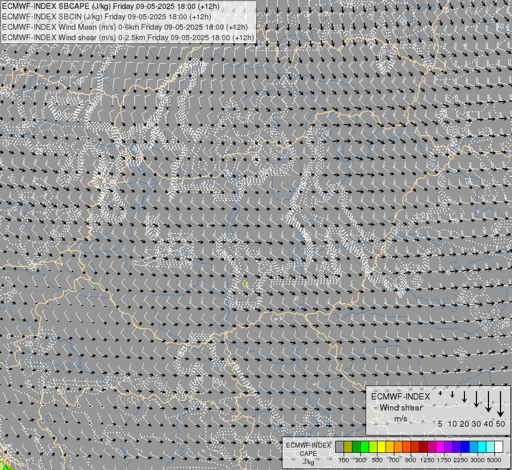Select the dark green CAPE legend swatch

(357, 446)
